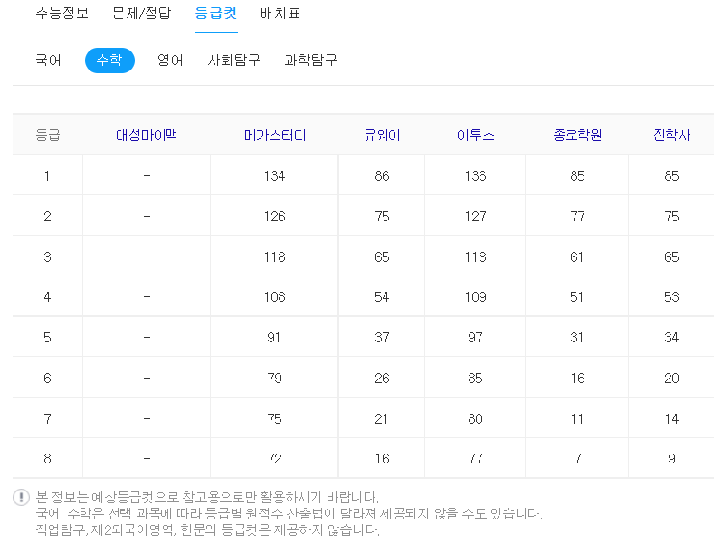The height and width of the screenshot is (552, 722).
Task: Open the 진학사 link
Action: 672,135
